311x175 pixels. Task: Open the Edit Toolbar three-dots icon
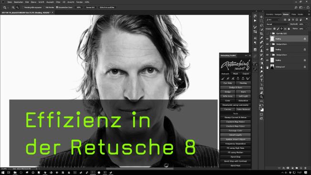pos(261,101)
